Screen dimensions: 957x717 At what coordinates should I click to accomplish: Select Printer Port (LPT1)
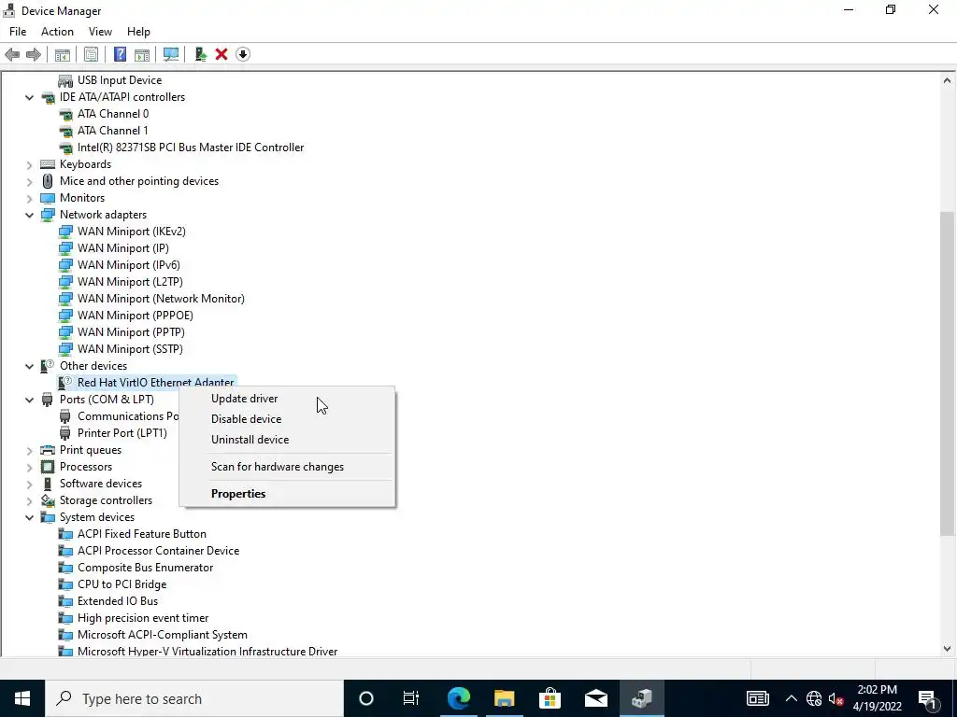[122, 433]
